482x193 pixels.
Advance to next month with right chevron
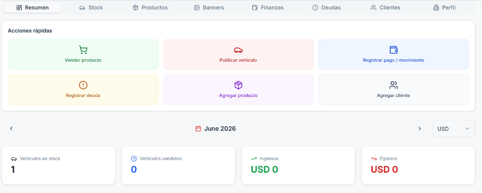[419, 129]
